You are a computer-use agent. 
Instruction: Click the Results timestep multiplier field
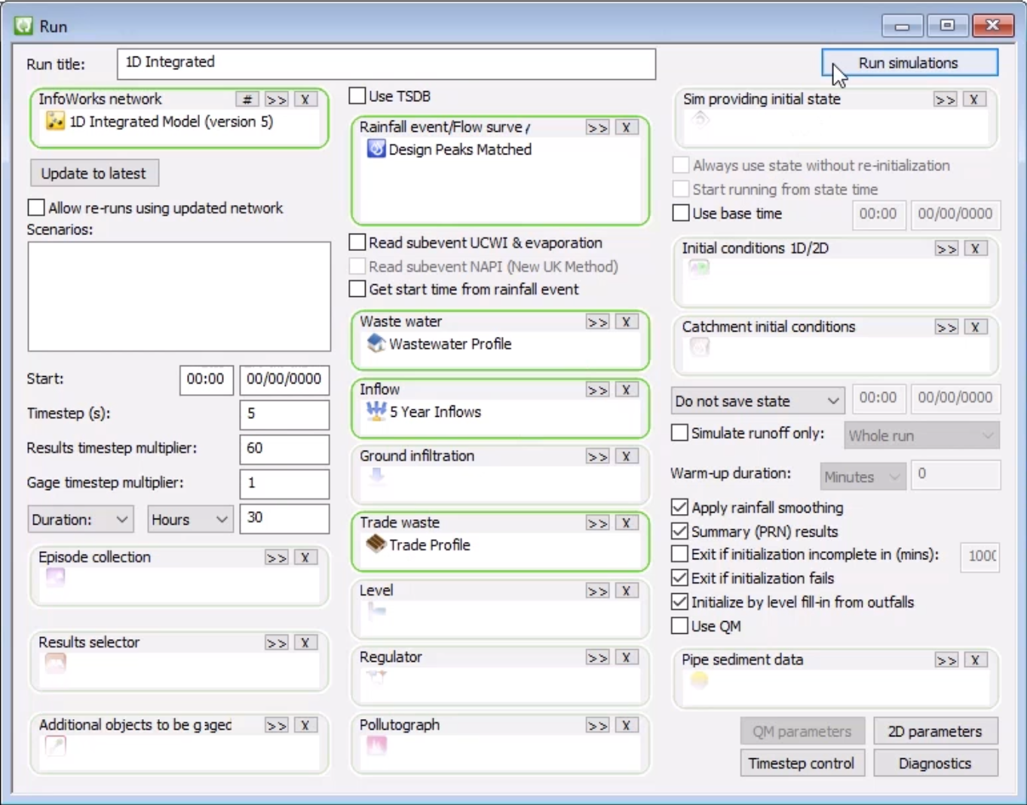[x=284, y=448]
